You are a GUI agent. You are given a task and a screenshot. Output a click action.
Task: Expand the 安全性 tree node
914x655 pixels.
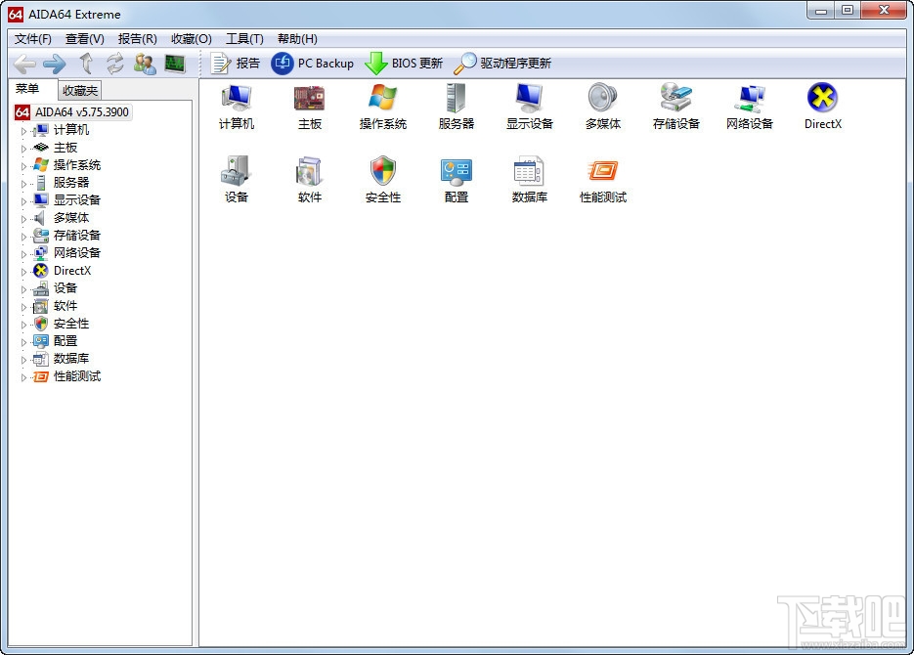[x=23, y=325]
